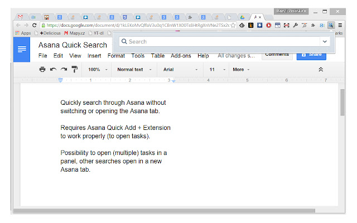Go forward in browser history
Viewport: 357px width, 223px height.
pyautogui.click(x=26, y=25)
